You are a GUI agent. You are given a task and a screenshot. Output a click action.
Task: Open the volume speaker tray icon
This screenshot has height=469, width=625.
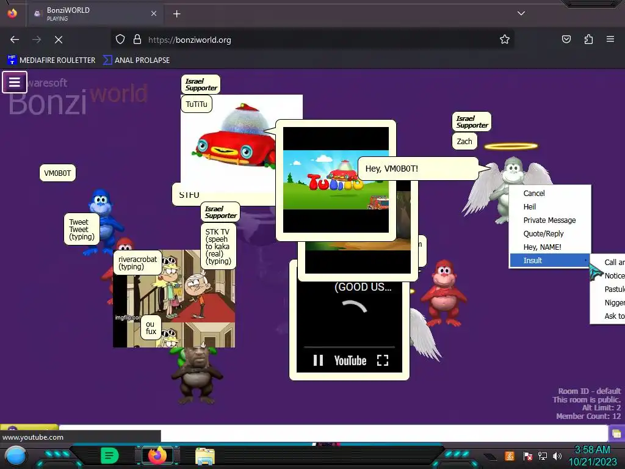pos(557,456)
